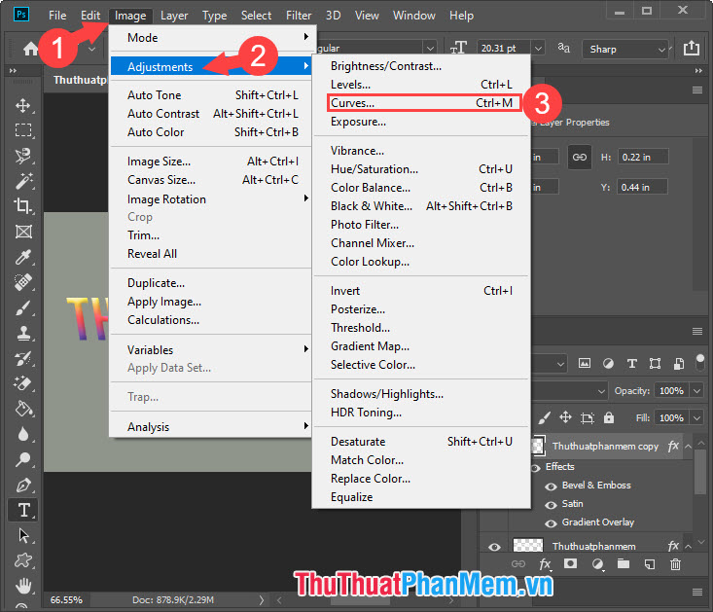Screen dimensions: 713x612
Task: Open the Filter menu
Action: [299, 16]
